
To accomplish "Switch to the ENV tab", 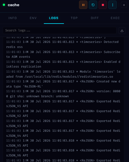I will tap(33, 18).
